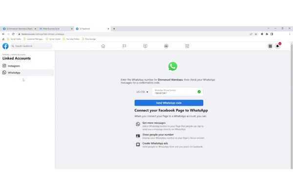Image resolution: width=293 pixels, height=195 pixels.
Task: Open the Symar Digital bookmark folder
Action: (x=53, y=39)
